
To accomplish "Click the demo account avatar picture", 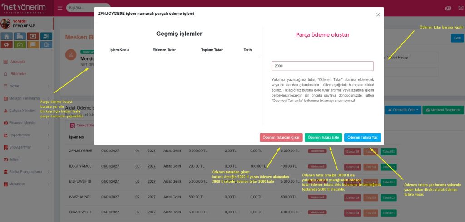I will (x=6, y=24).
